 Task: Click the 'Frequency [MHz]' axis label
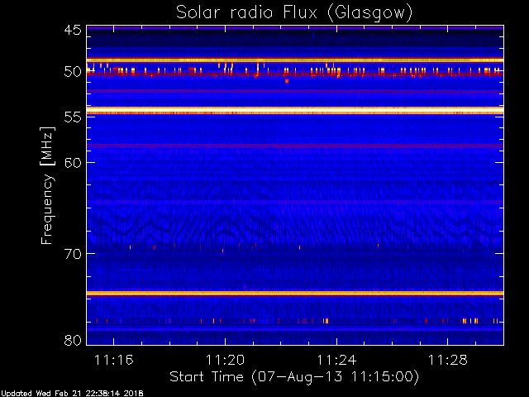[x=47, y=185]
